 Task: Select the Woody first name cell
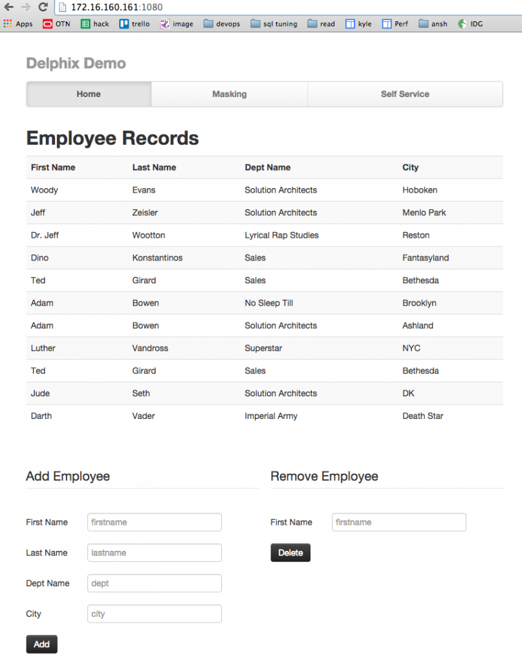tap(45, 190)
